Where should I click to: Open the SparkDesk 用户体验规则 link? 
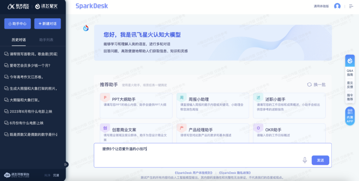coord(194,173)
